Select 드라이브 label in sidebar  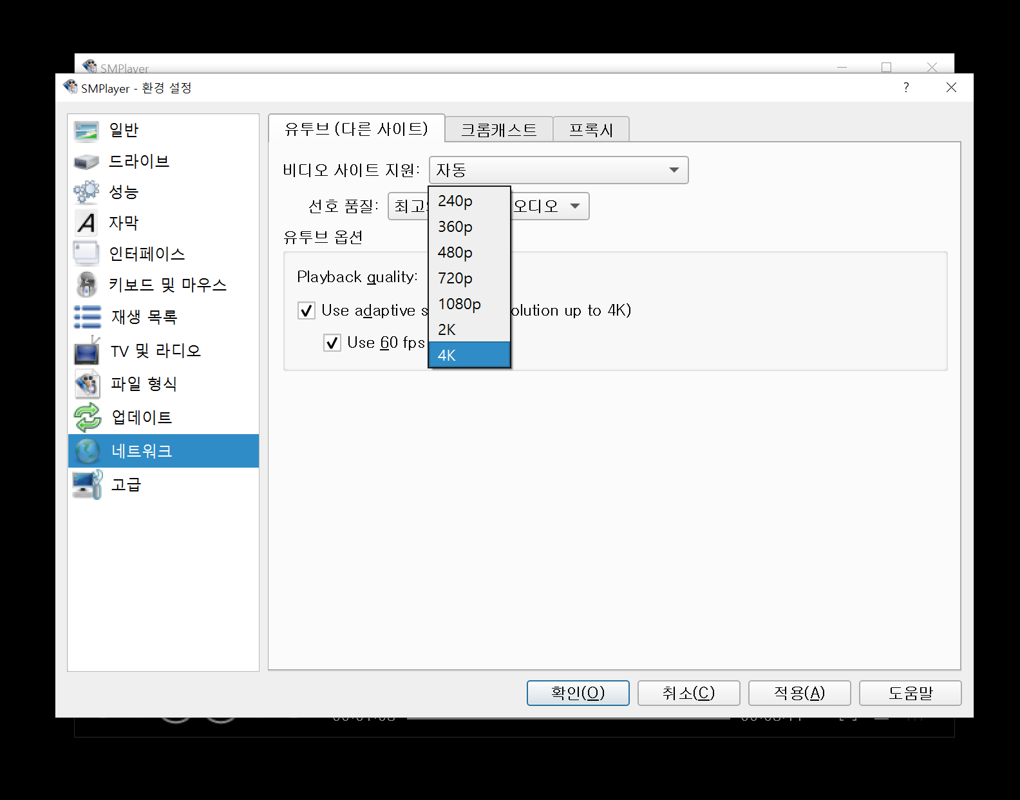pos(139,161)
